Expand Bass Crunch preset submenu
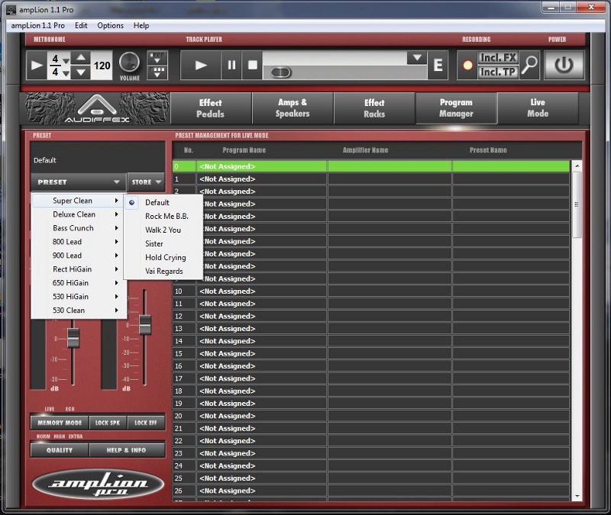This screenshot has width=611, height=515. tap(79, 227)
